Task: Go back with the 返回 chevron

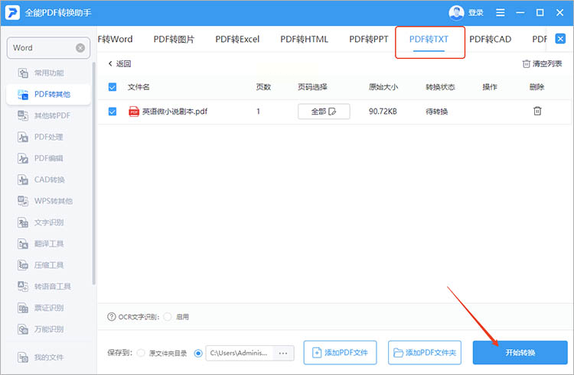Action: click(119, 63)
